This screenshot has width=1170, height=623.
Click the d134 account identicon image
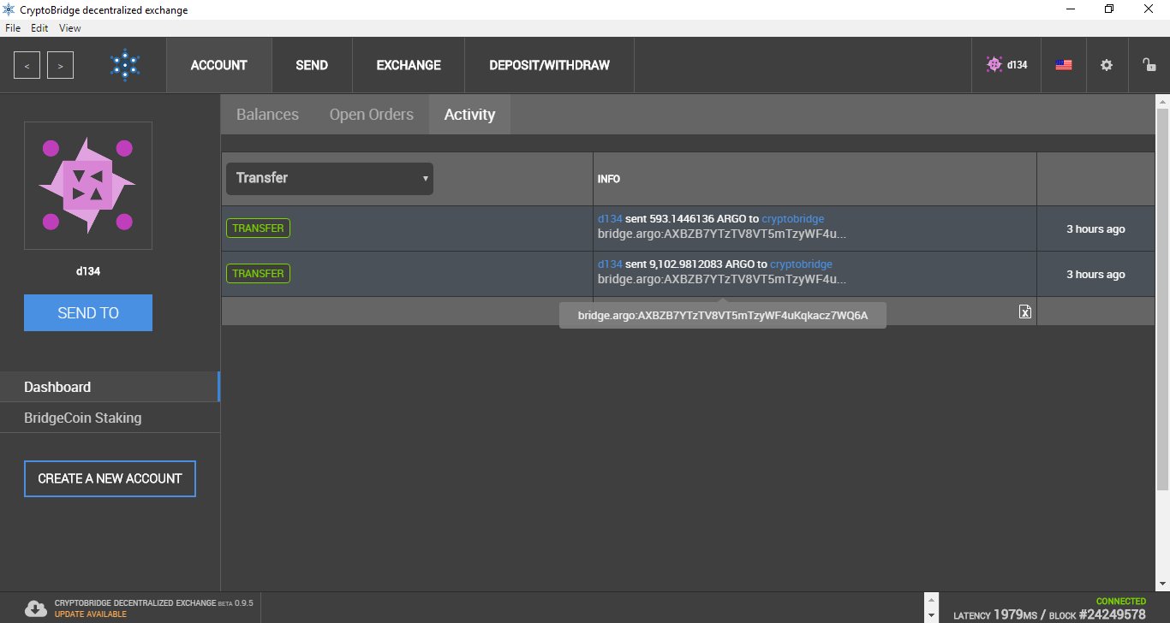(x=88, y=186)
